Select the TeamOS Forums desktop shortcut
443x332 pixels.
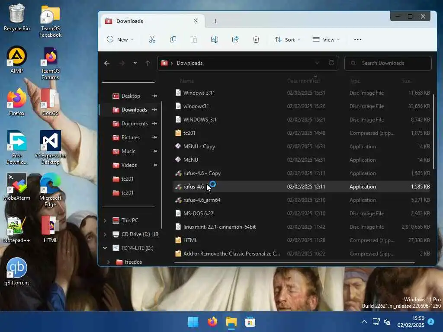[x=50, y=63]
